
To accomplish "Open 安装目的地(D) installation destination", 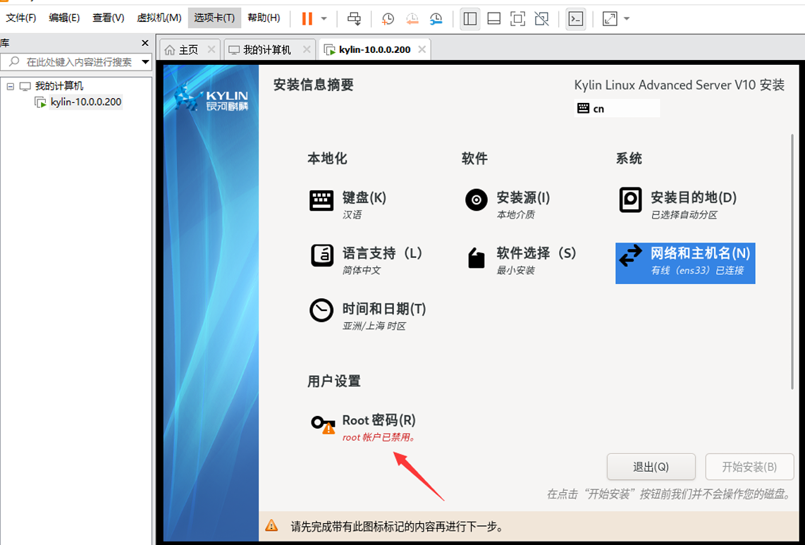I will coord(677,204).
